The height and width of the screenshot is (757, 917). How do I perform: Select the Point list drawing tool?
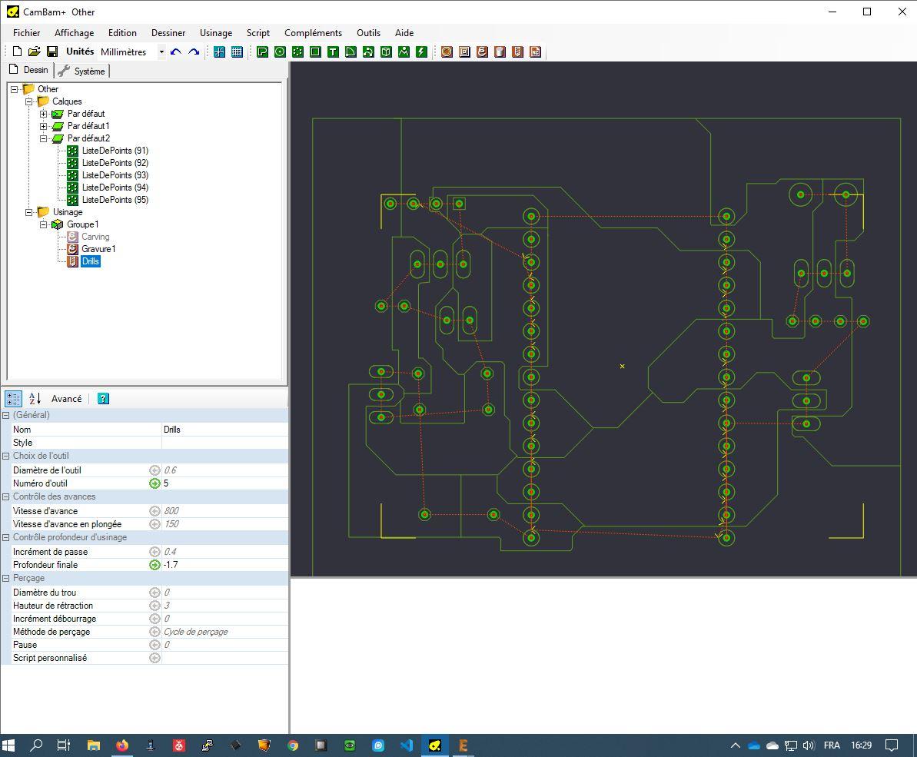[297, 51]
